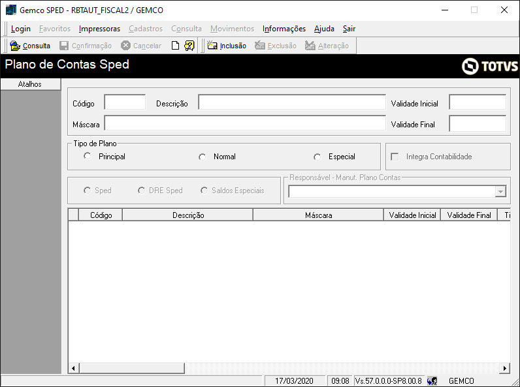Open the Movimentos menu

pyautogui.click(x=232, y=29)
